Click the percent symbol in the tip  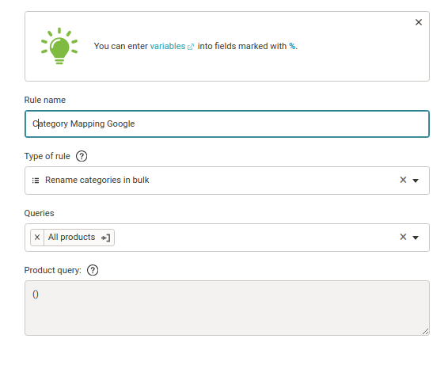(x=292, y=46)
